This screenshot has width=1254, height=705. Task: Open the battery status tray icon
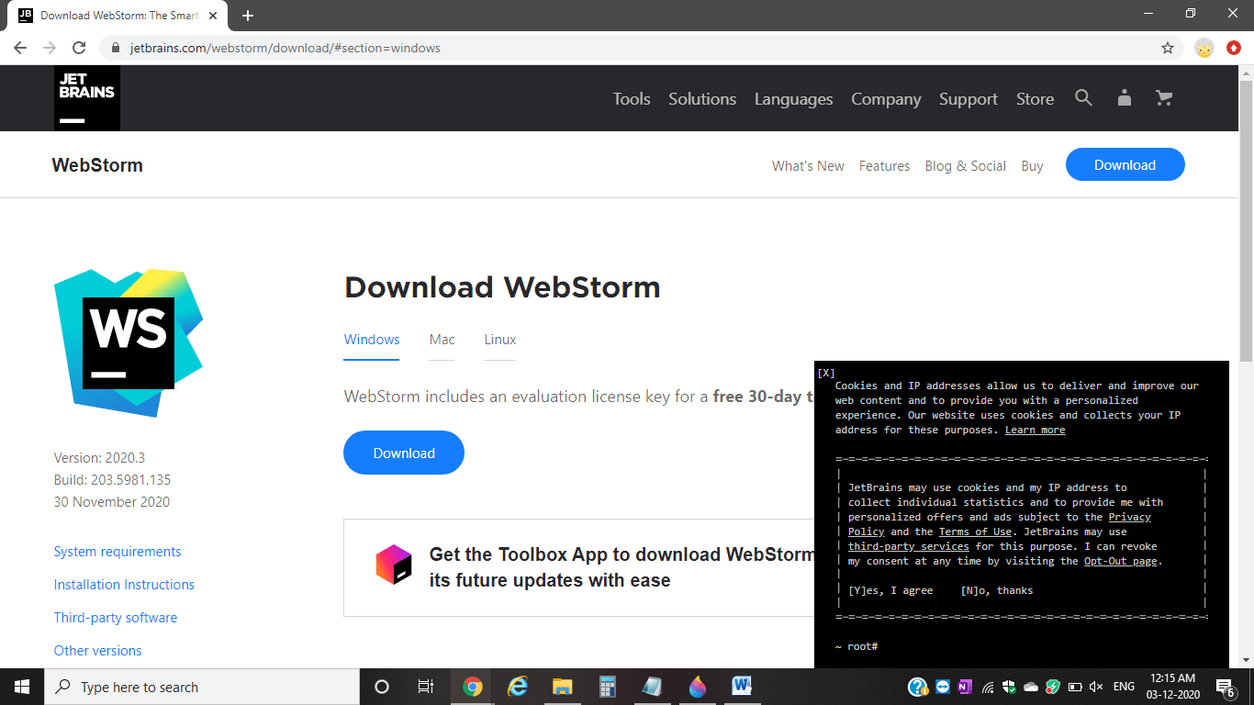[1073, 687]
